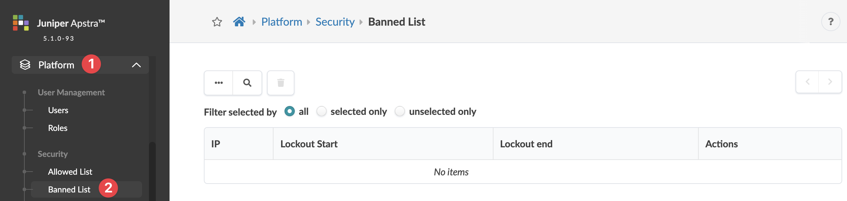The width and height of the screenshot is (847, 201).
Task: Select Banned List in sidebar
Action: [69, 190]
